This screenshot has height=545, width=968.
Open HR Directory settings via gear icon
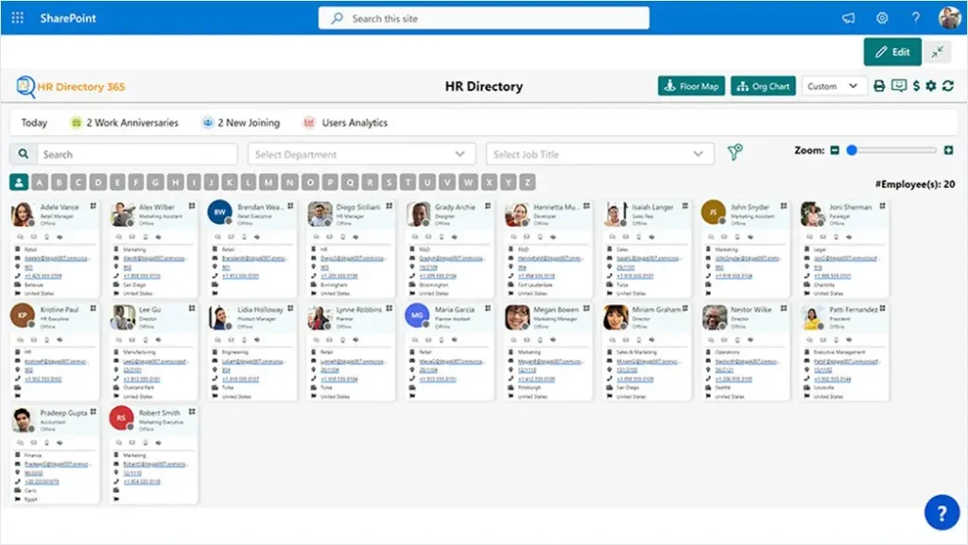coord(930,86)
